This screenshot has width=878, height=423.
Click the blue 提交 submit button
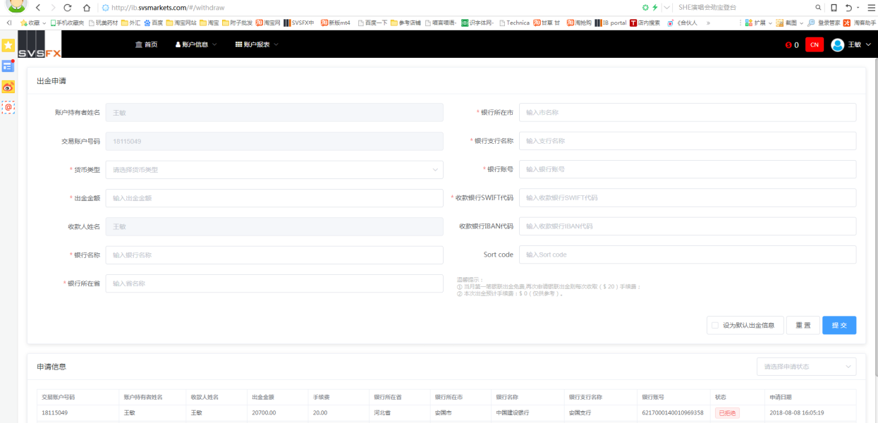839,325
